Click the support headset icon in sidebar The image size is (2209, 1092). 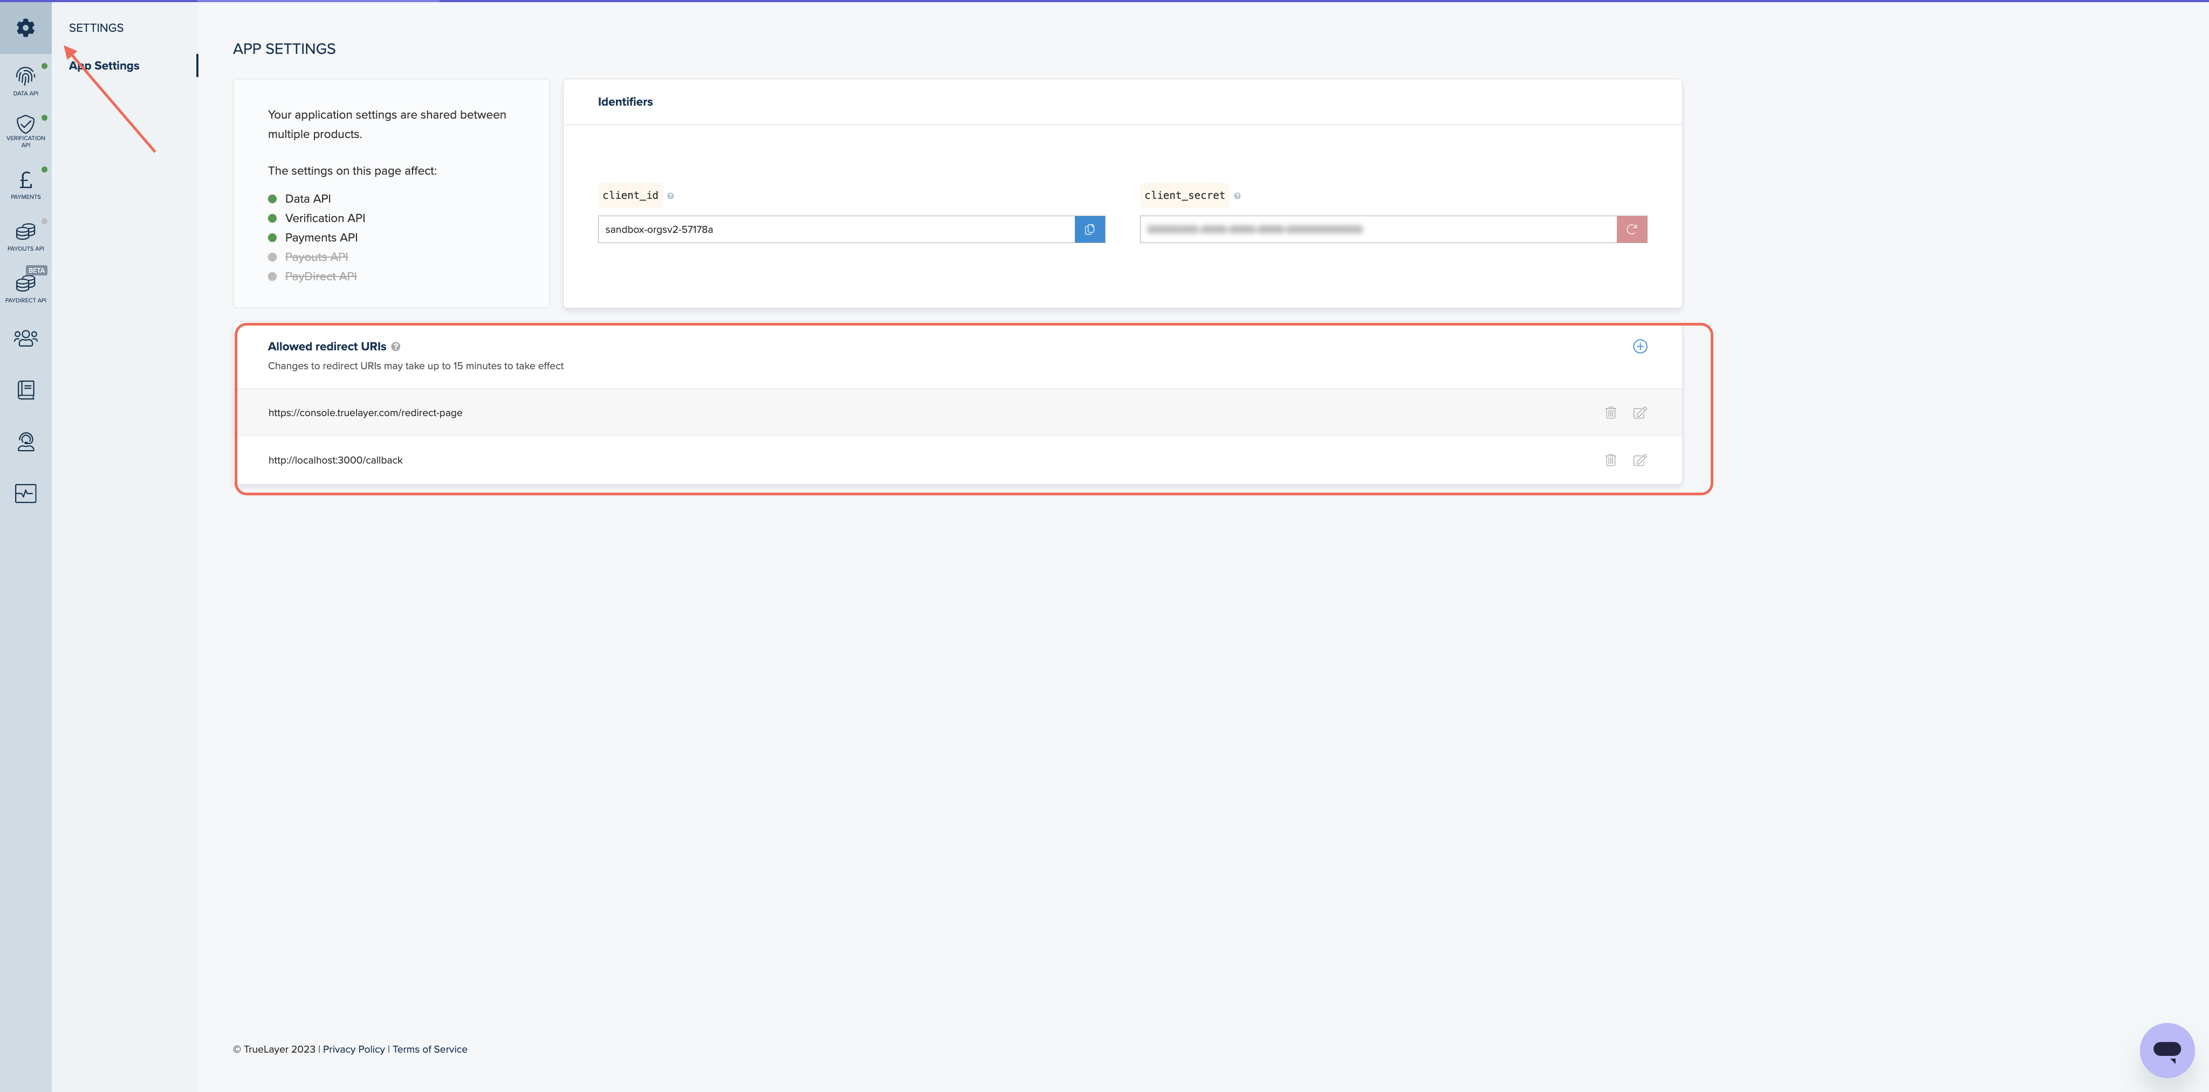26,443
